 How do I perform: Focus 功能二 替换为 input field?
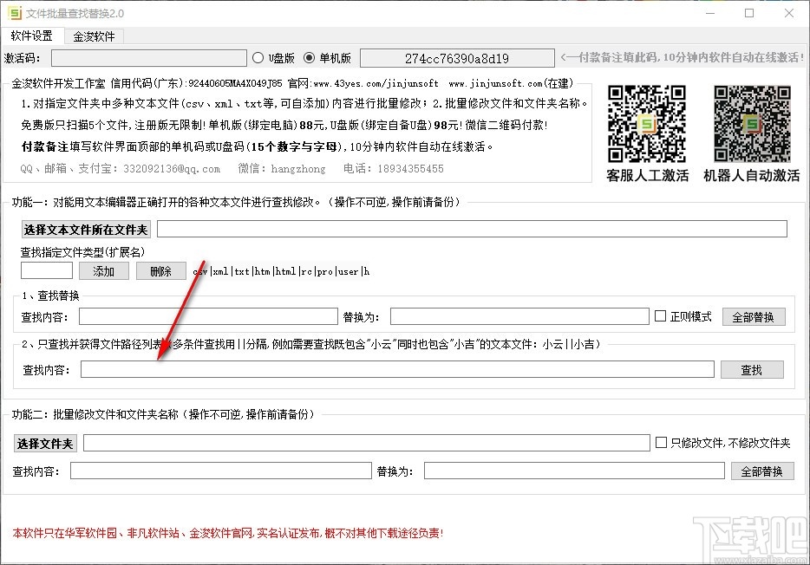pos(574,471)
